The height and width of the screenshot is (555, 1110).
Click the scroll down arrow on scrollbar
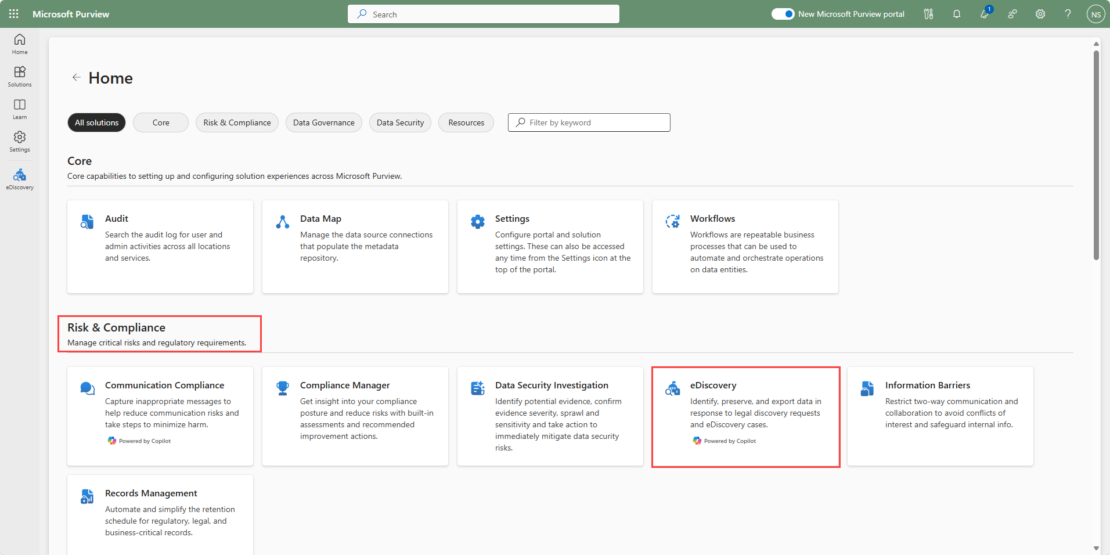(x=1096, y=547)
